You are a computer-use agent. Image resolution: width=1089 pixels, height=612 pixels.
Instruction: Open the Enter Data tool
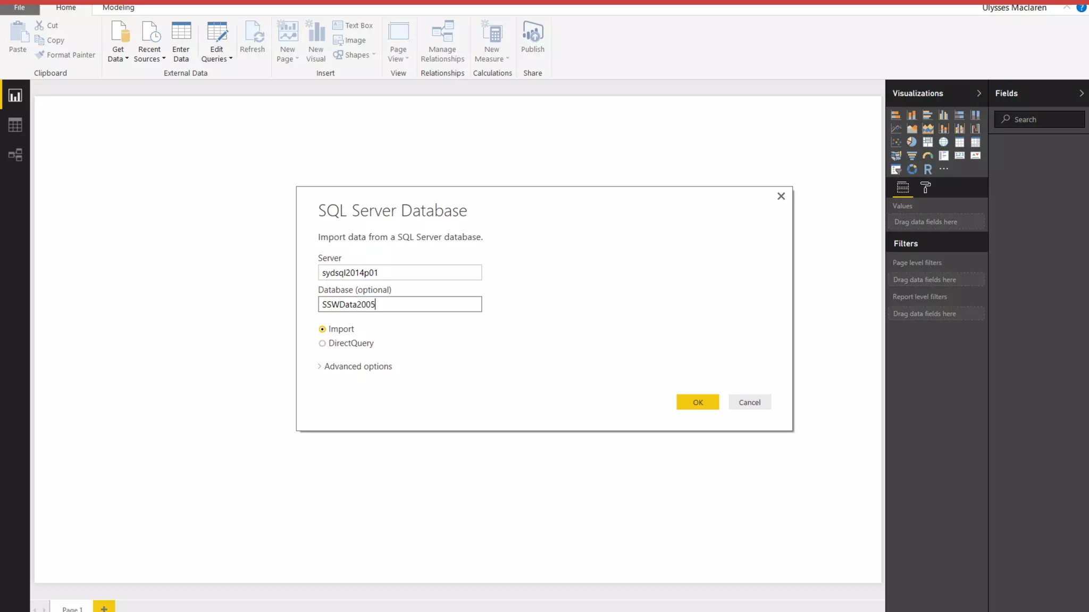click(x=181, y=33)
